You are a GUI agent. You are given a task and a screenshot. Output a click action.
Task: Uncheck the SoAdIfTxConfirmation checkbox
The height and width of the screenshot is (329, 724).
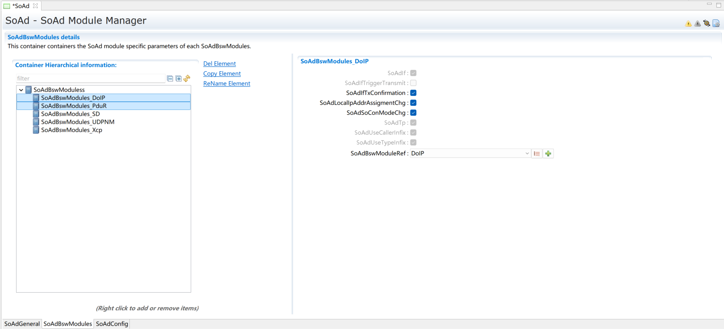pyautogui.click(x=413, y=93)
